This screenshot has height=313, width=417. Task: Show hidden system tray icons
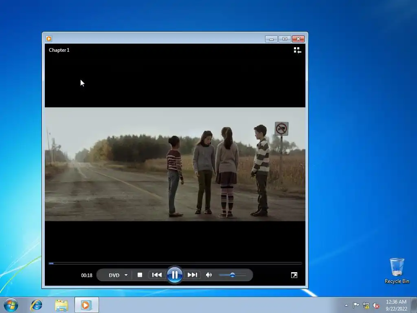click(x=346, y=305)
